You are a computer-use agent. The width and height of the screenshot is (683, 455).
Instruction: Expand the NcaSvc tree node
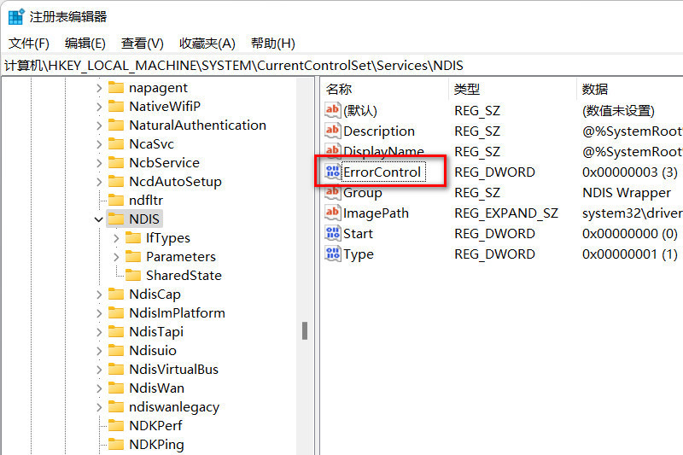coord(99,144)
